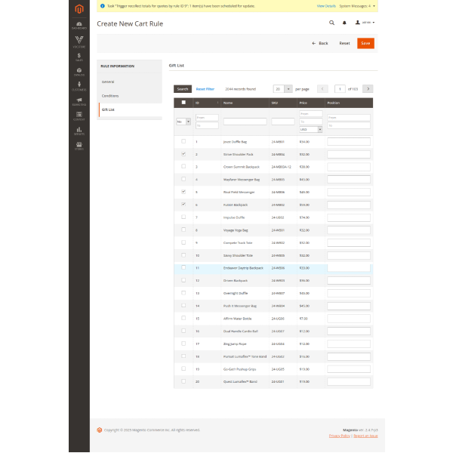Open the Stores sidebar icon
Screen dimensions: 453x453
(x=79, y=146)
